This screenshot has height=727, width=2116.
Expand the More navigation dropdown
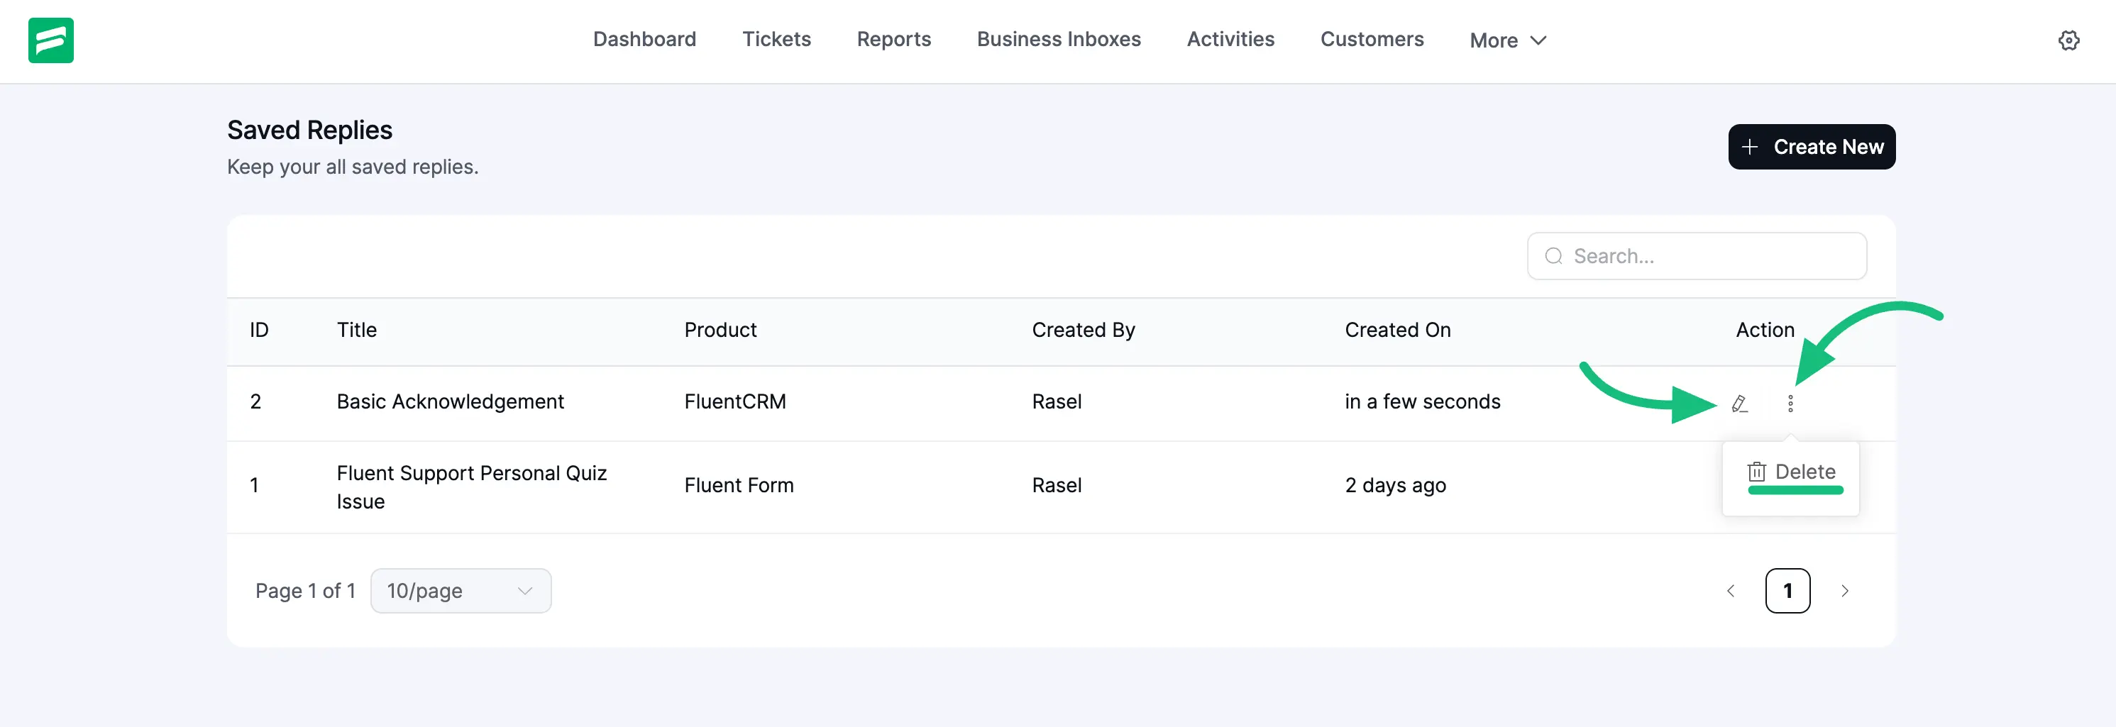(1507, 40)
